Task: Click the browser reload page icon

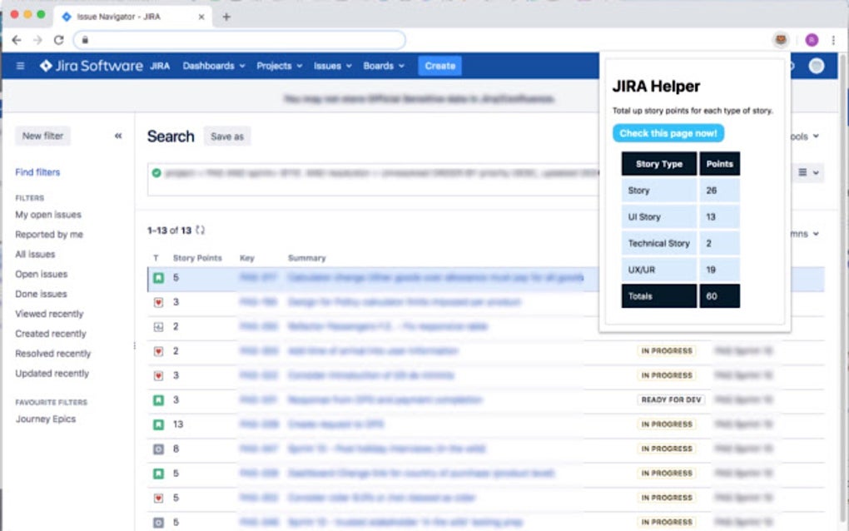Action: click(58, 39)
